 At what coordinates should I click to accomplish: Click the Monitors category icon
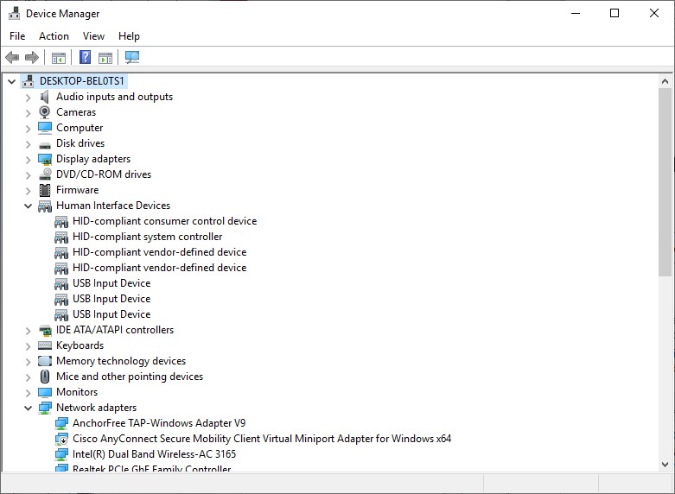45,392
